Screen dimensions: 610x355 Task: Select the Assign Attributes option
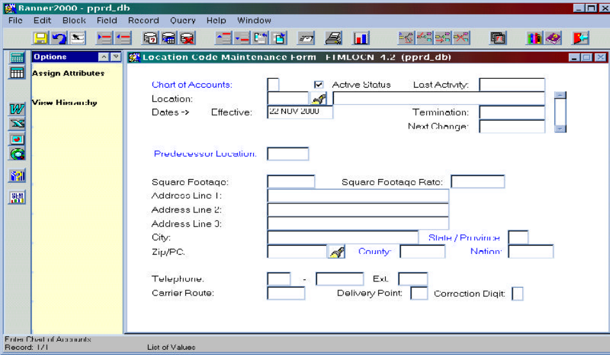[x=68, y=73]
